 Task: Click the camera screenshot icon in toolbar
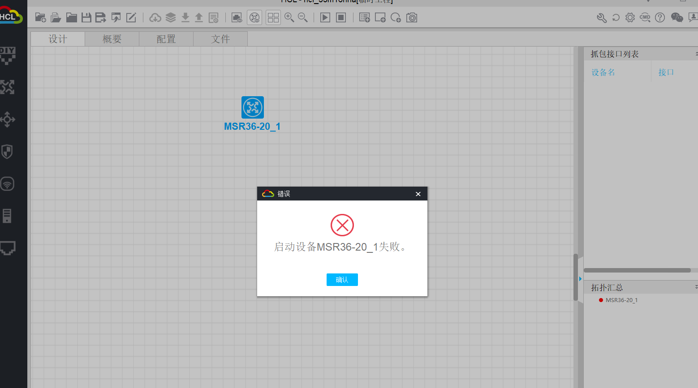[412, 17]
